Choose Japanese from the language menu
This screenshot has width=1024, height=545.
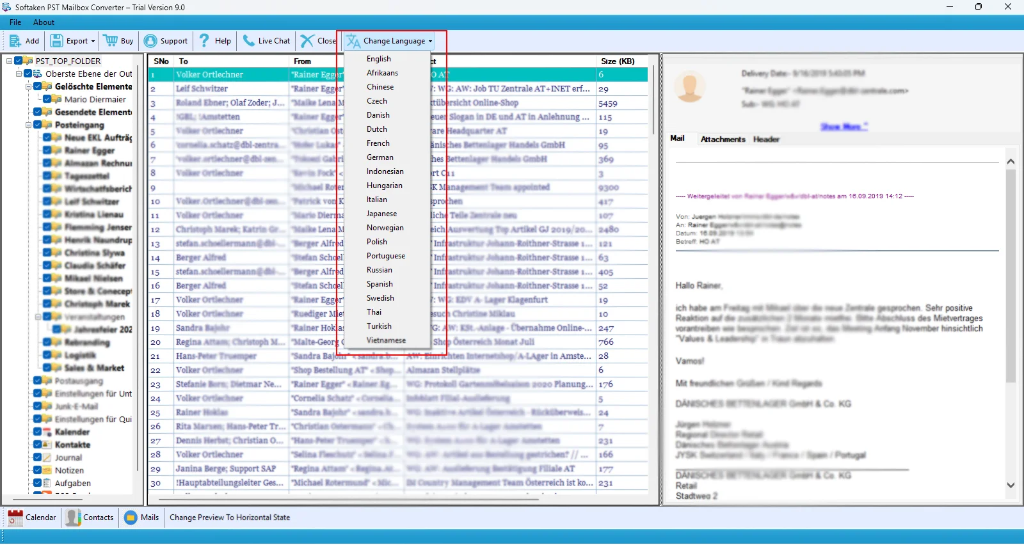point(387,214)
